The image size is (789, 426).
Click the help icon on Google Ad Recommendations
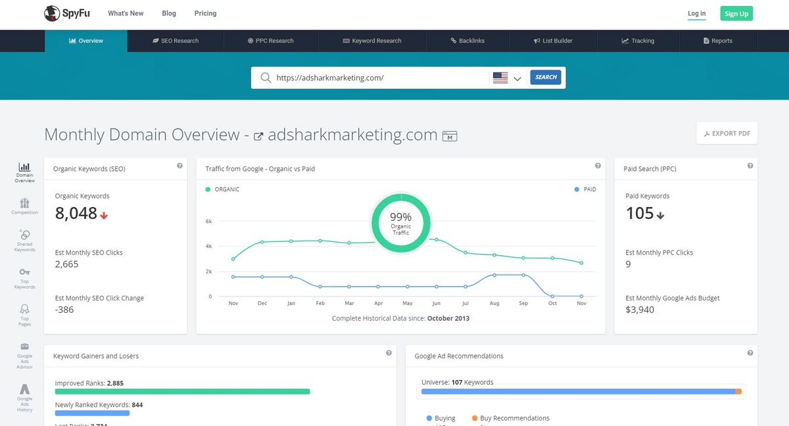[x=750, y=353]
